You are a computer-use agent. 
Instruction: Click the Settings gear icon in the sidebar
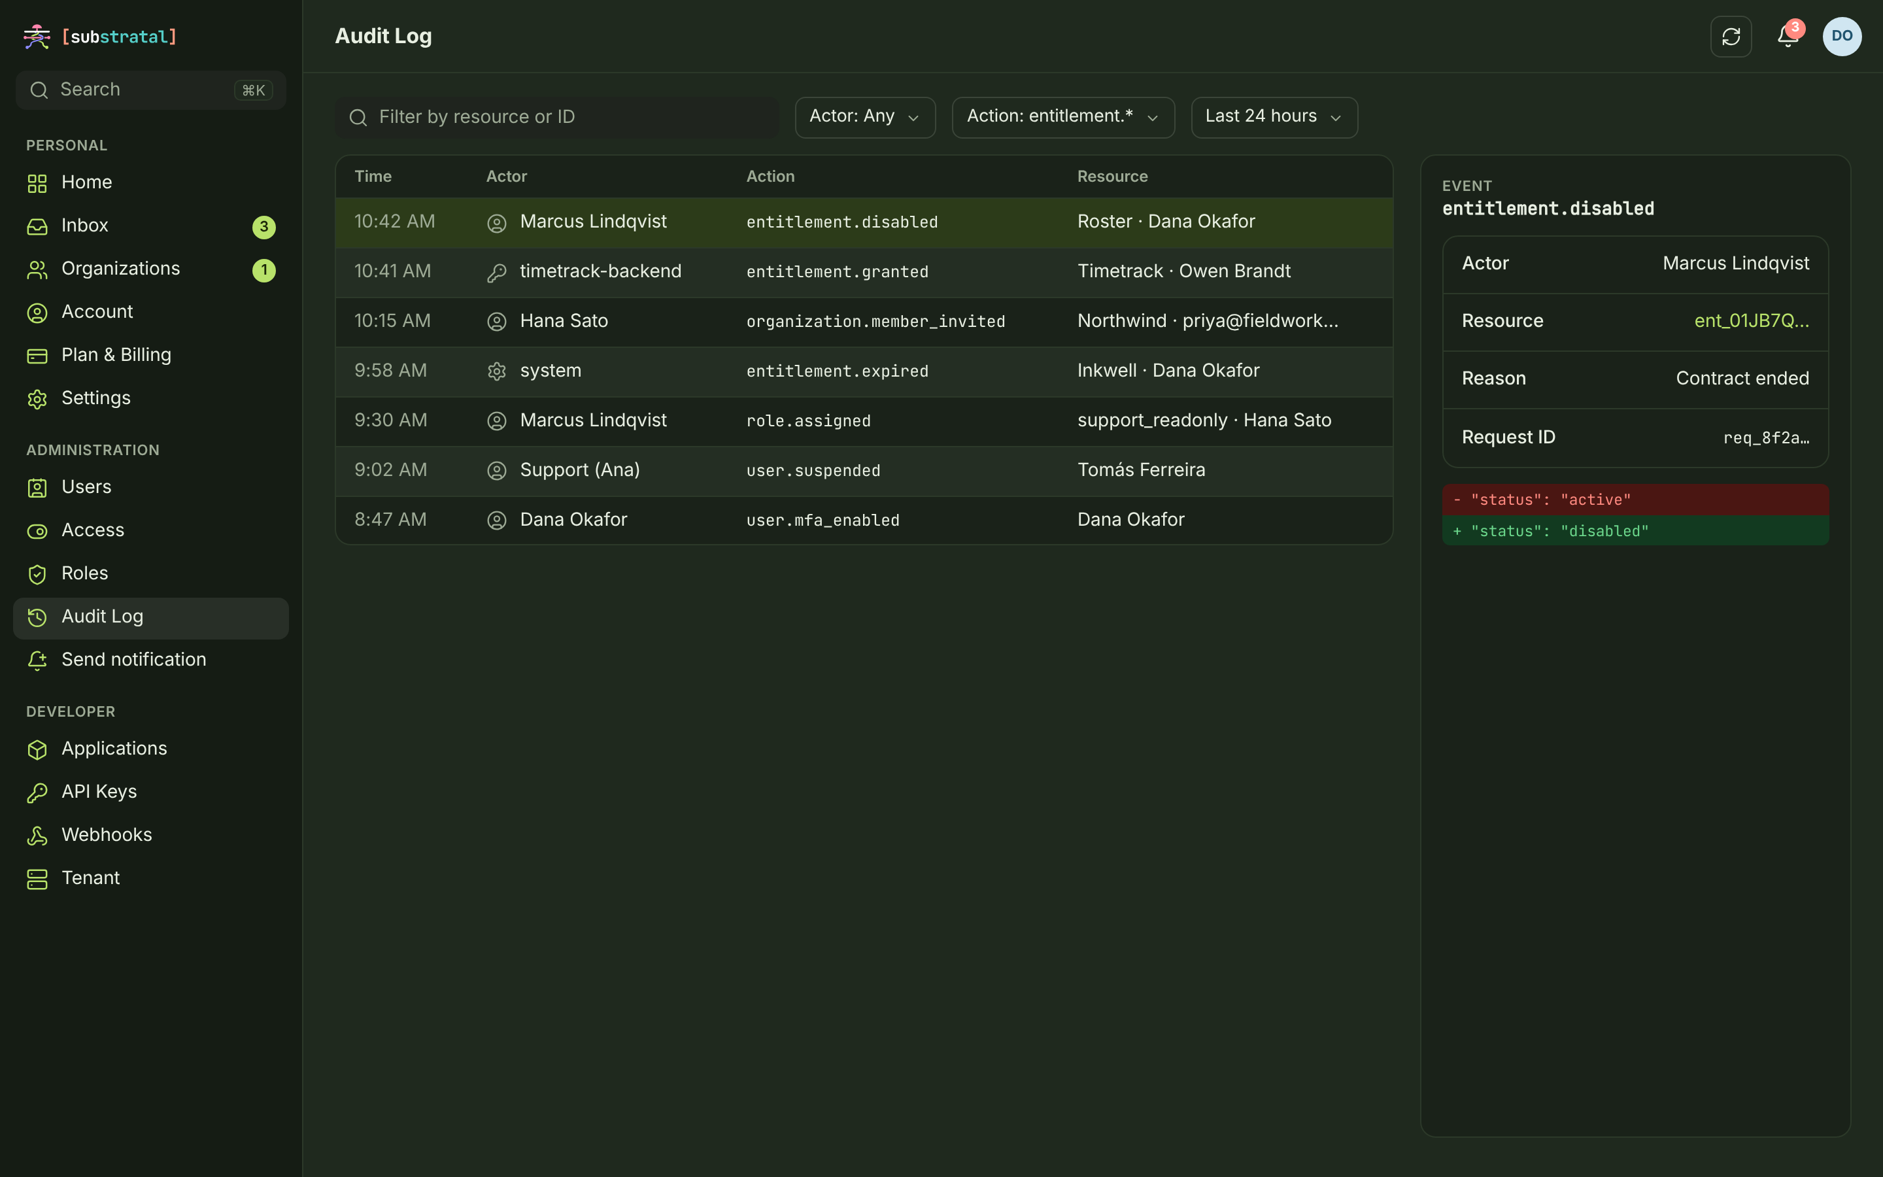37,399
